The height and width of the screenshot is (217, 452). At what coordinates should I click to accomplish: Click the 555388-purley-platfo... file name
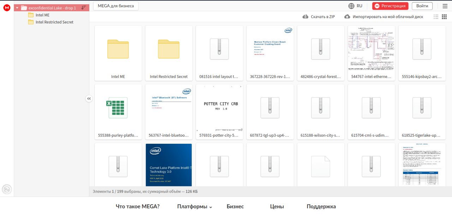118,135
